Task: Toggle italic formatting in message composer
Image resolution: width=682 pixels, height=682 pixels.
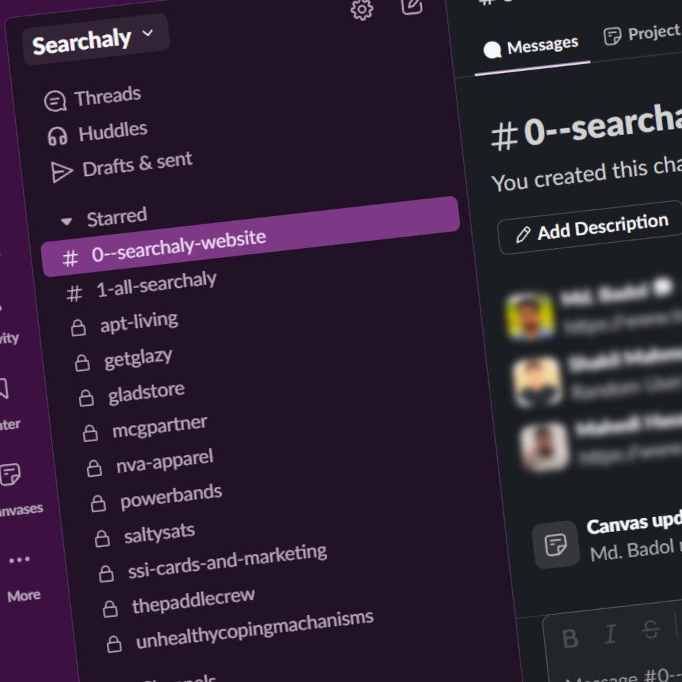Action: 610,635
